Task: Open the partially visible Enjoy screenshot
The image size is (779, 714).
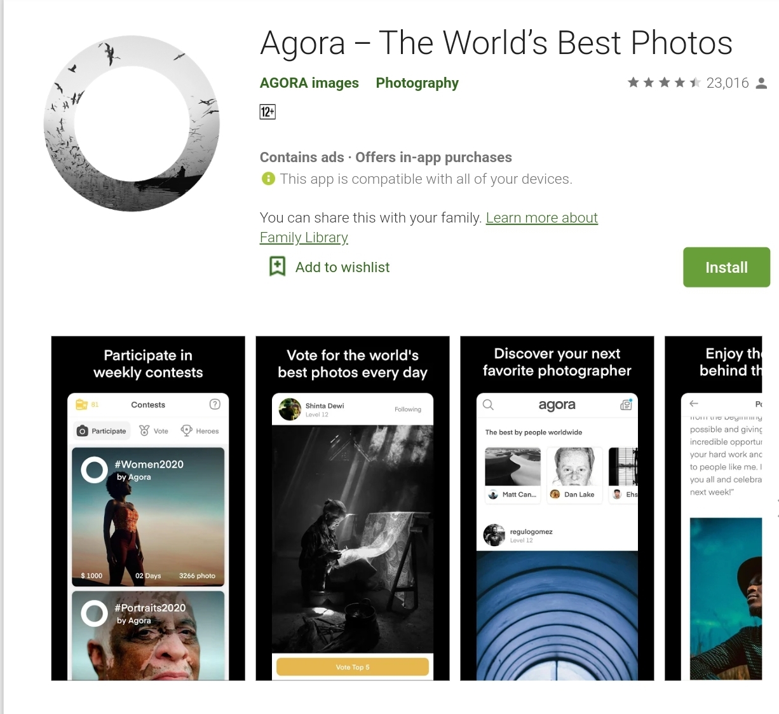Action: pos(714,508)
